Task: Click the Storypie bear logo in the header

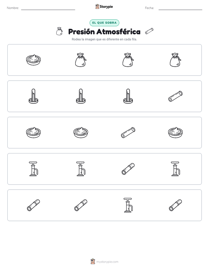Action: pos(97,6)
